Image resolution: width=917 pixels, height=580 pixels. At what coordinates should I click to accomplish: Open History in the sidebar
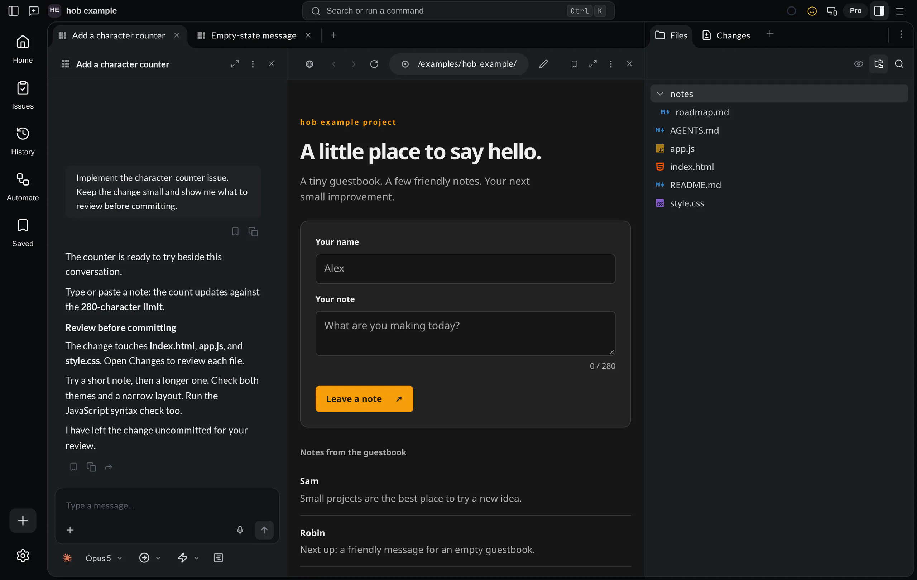(23, 141)
